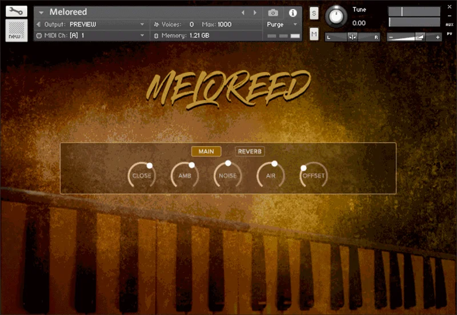The width and height of the screenshot is (457, 315).
Task: Click the Max voices value 1000
Action: (225, 25)
